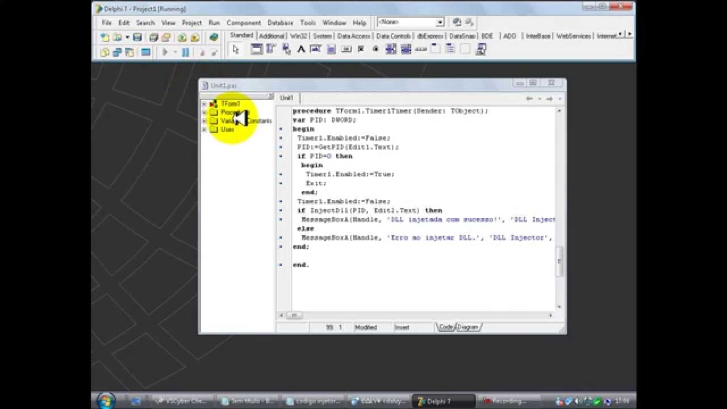The width and height of the screenshot is (727, 409).
Task: Click Add File to Project icon
Action: pos(182,37)
